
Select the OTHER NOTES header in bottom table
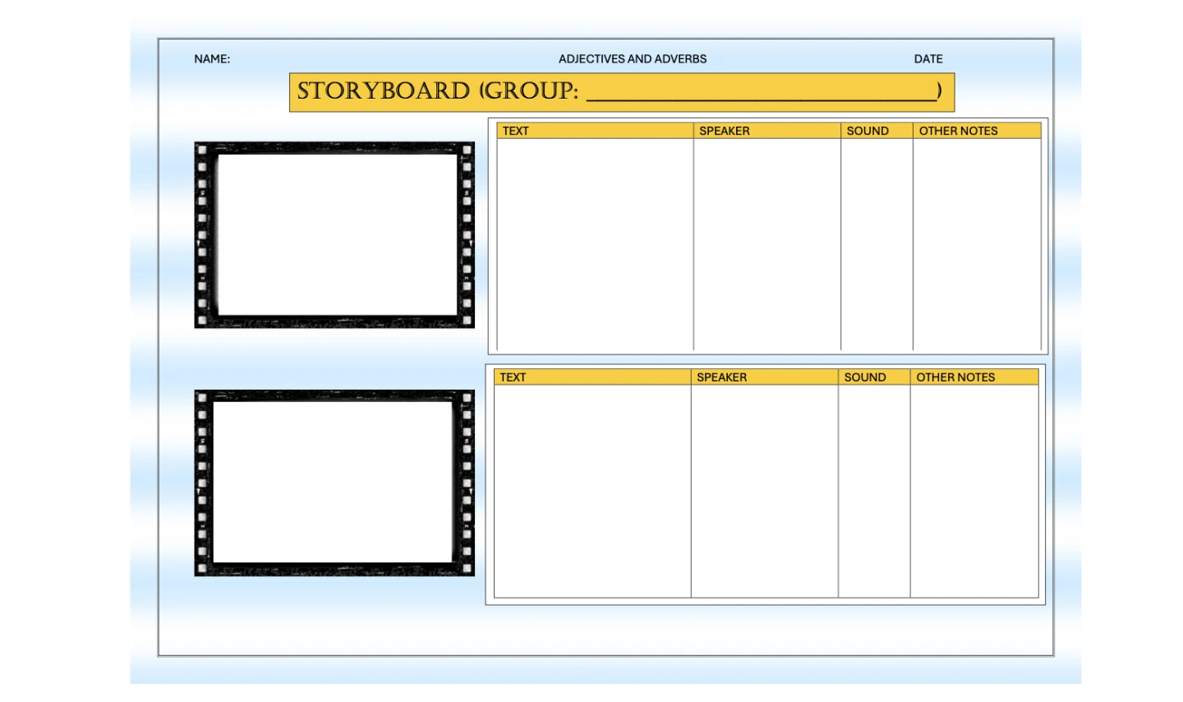(x=955, y=377)
